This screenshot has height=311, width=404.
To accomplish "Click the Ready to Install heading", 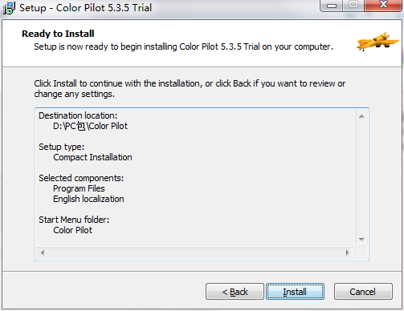I will pos(58,34).
